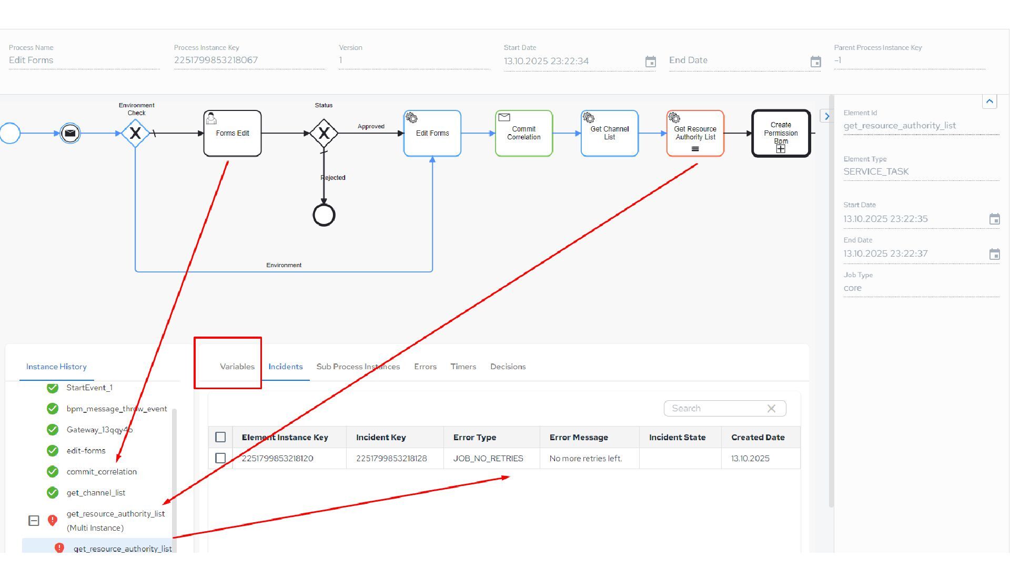The width and height of the screenshot is (1010, 568).
Task: Open the Start Date calendar picker
Action: point(651,62)
